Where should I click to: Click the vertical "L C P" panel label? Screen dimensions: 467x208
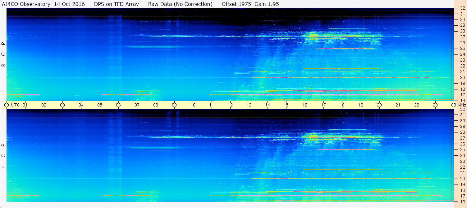[x=4, y=156]
